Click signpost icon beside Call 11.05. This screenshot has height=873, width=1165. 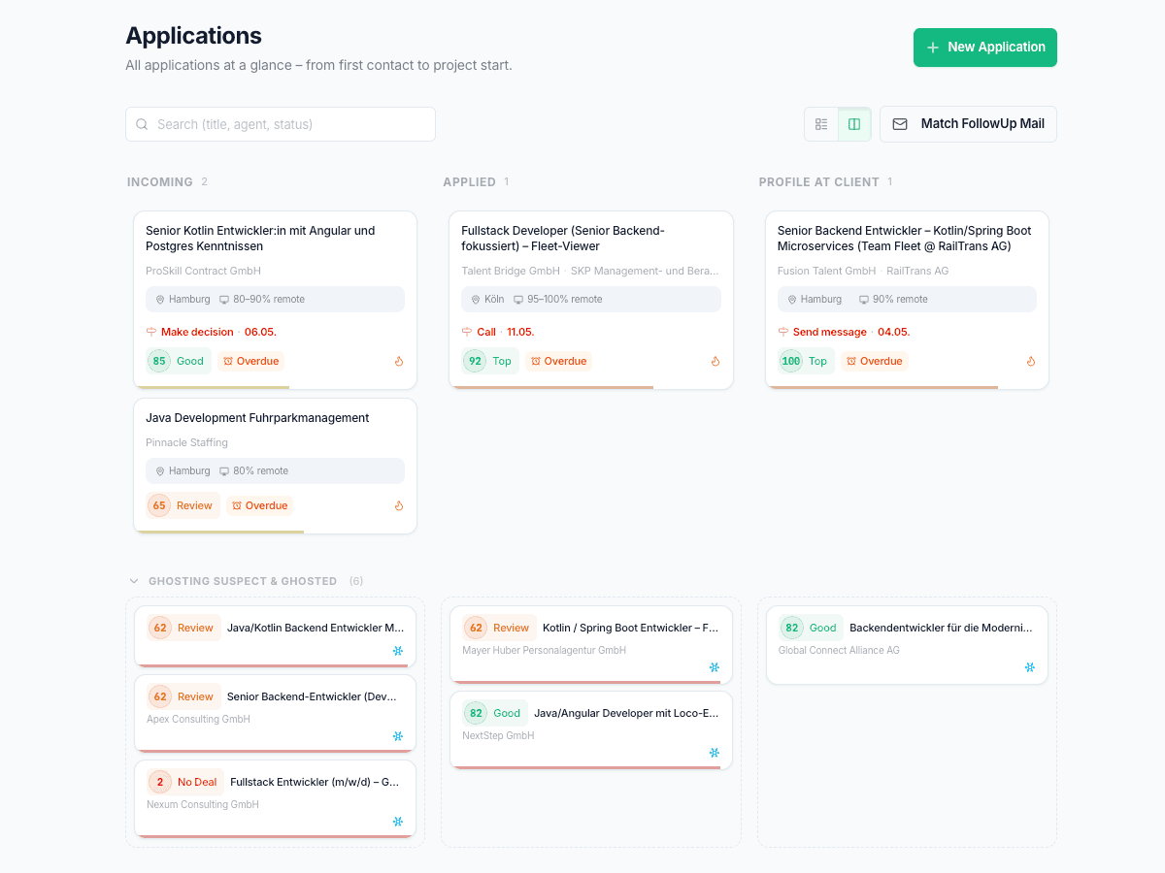pyautogui.click(x=467, y=332)
